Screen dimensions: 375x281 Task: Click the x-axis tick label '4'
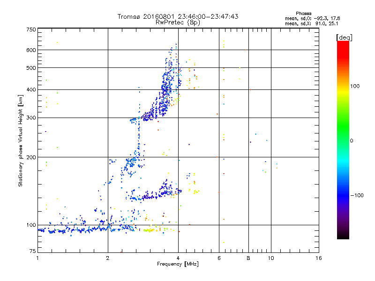click(x=178, y=258)
